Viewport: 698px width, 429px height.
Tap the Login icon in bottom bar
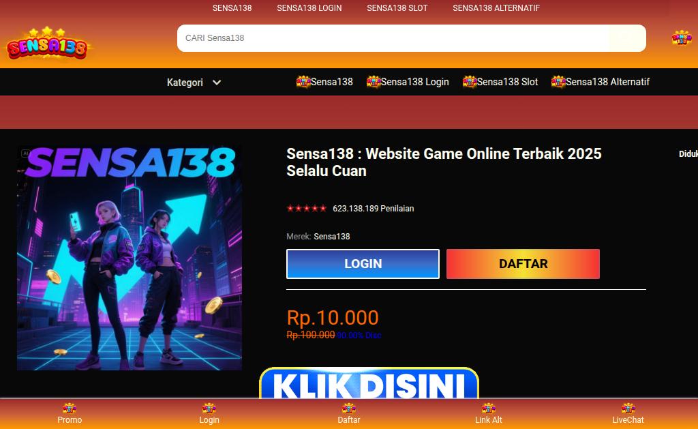pyautogui.click(x=209, y=408)
